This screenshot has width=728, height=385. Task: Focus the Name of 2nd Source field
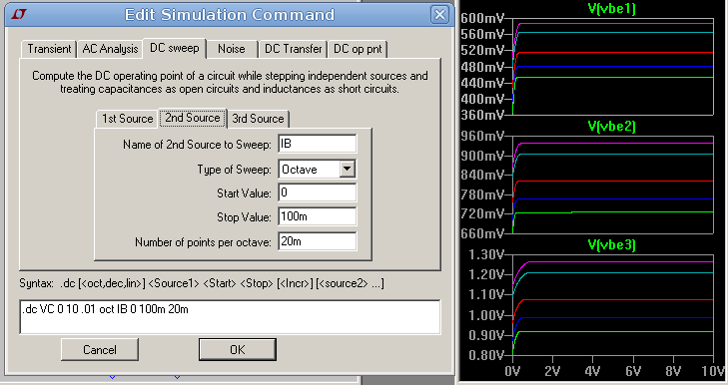[318, 144]
